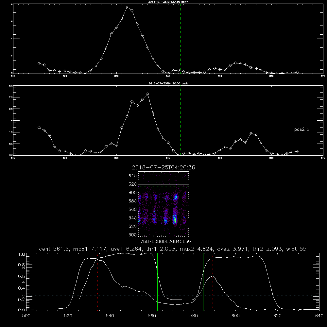Image resolution: width=327 pixels, height=327 pixels.
Task: Click the 'cent 561.5' value
Action: (54, 249)
